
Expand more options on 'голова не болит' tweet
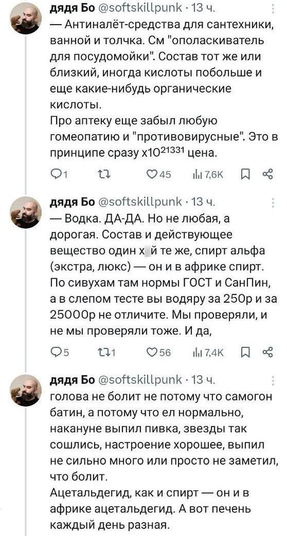pos(274,380)
